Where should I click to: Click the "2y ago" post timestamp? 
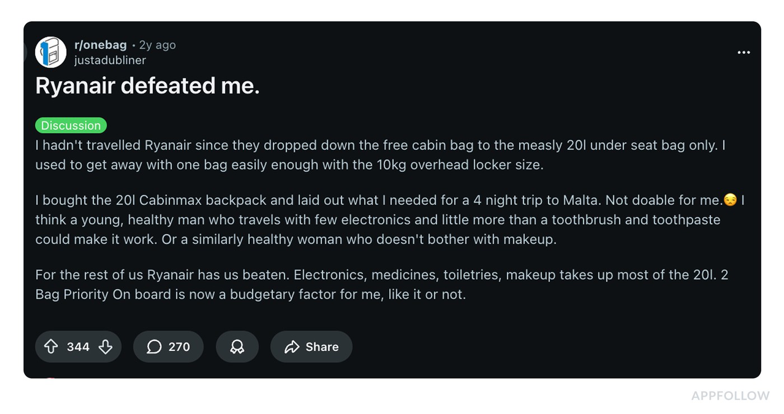click(157, 45)
